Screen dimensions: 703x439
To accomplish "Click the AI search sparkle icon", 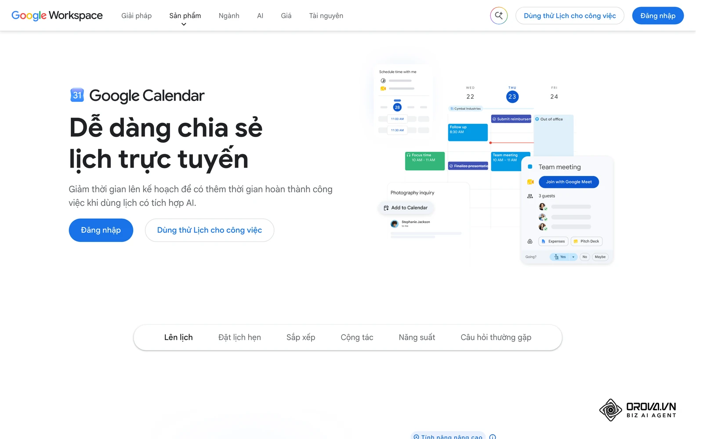I will point(499,16).
